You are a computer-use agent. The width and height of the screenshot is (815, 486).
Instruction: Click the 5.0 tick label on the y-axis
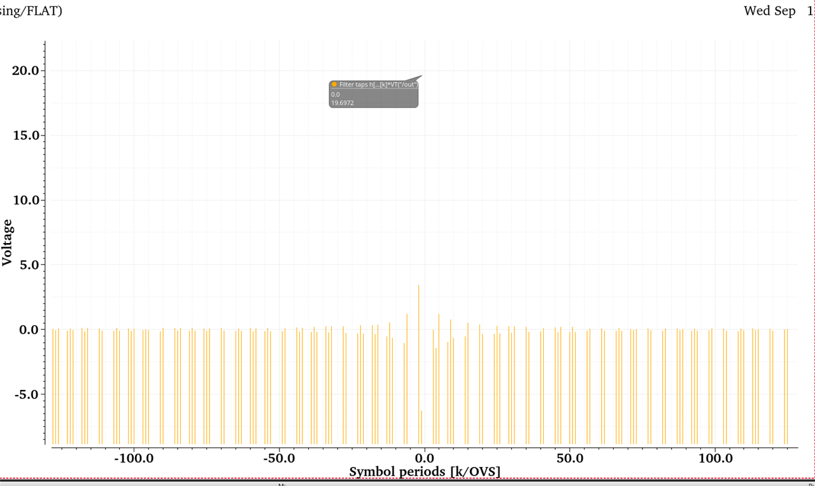28,265
